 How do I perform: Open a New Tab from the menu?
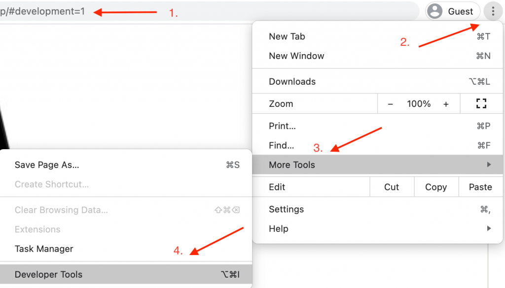pos(287,36)
